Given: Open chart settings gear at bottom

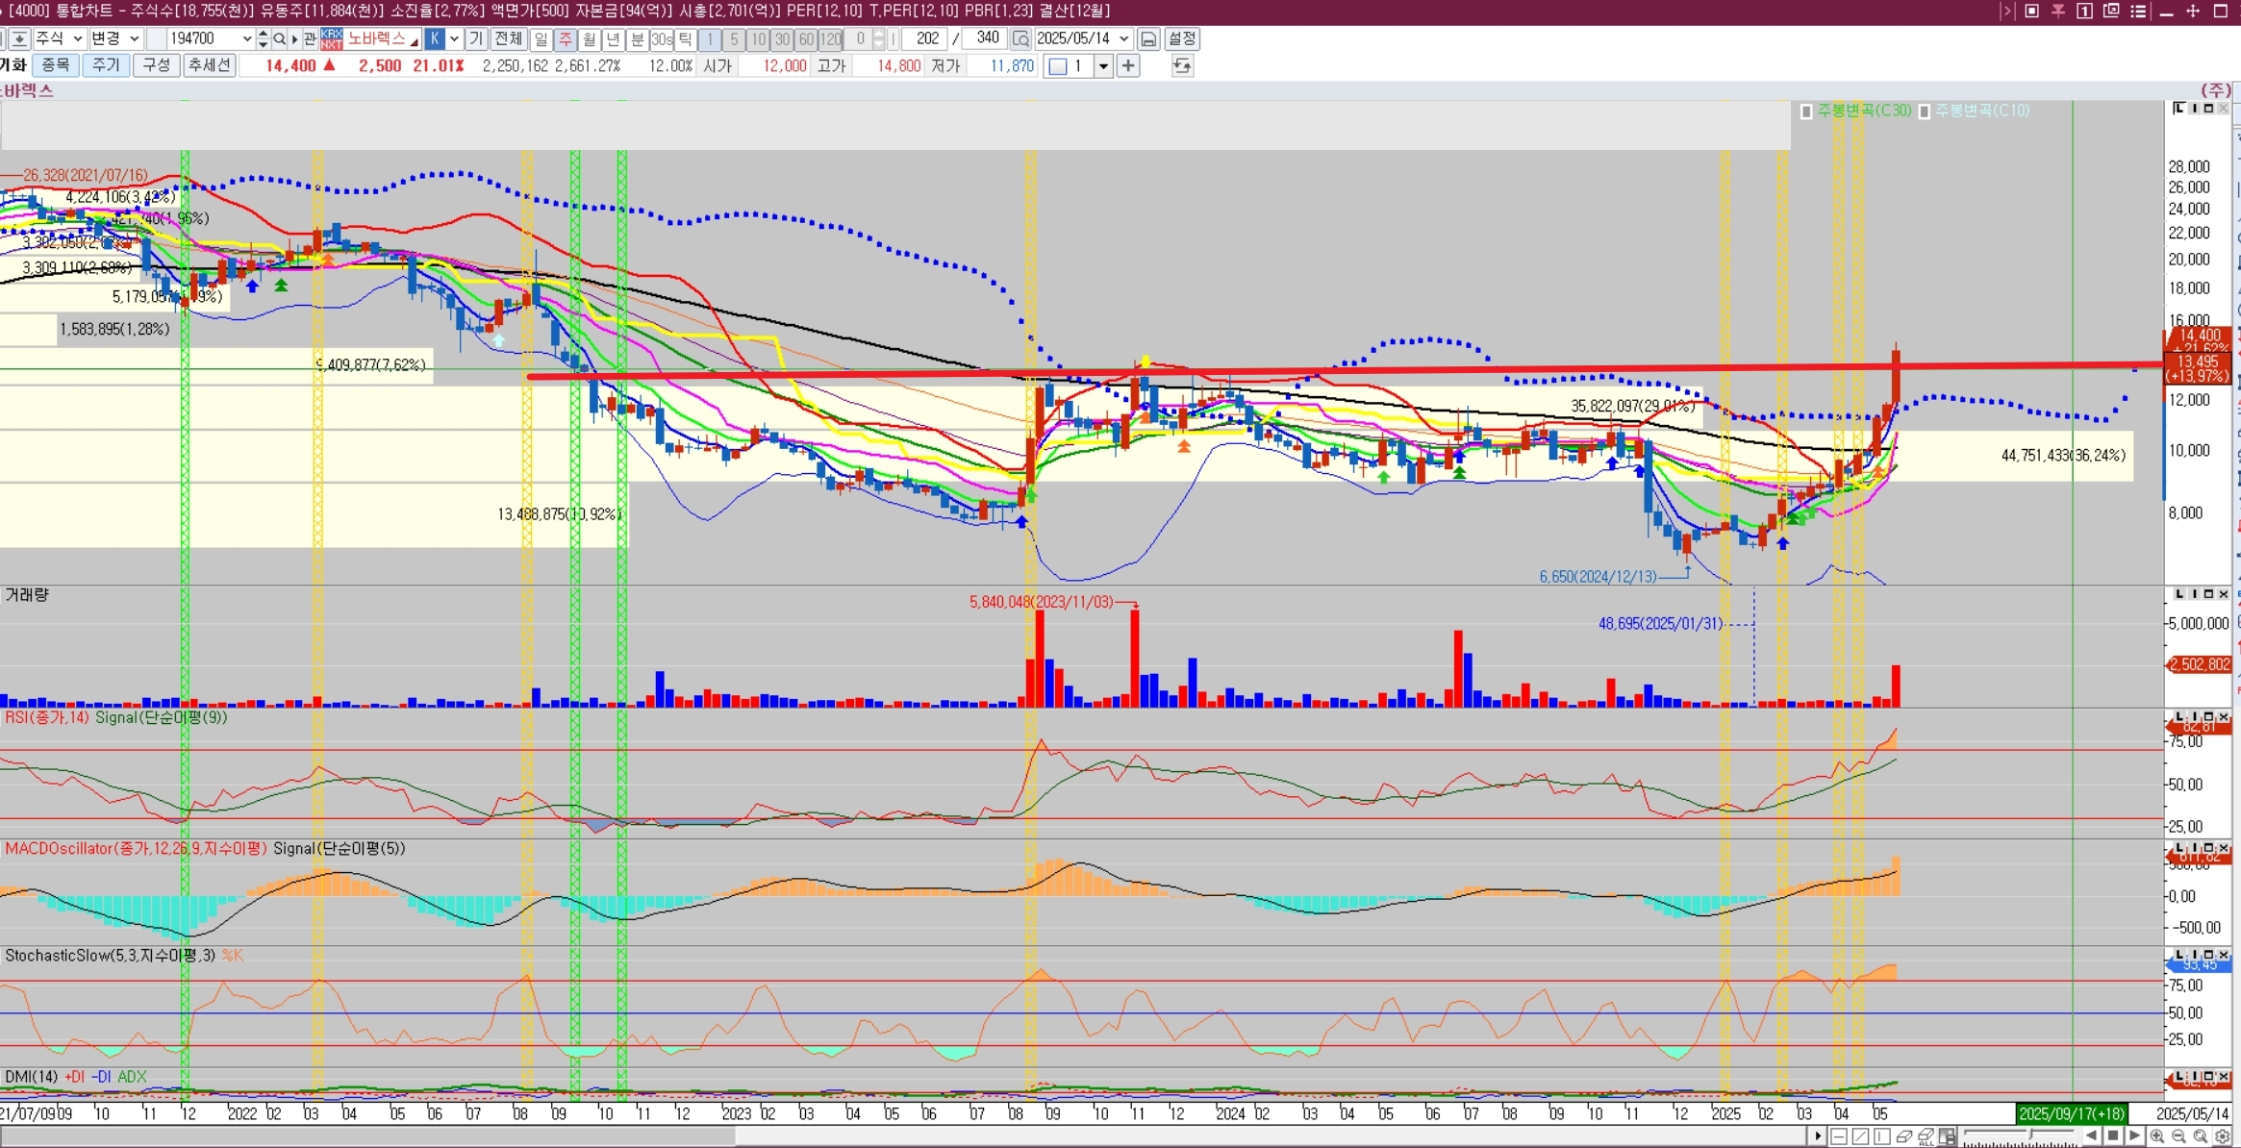Looking at the screenshot, I should click(2223, 1136).
